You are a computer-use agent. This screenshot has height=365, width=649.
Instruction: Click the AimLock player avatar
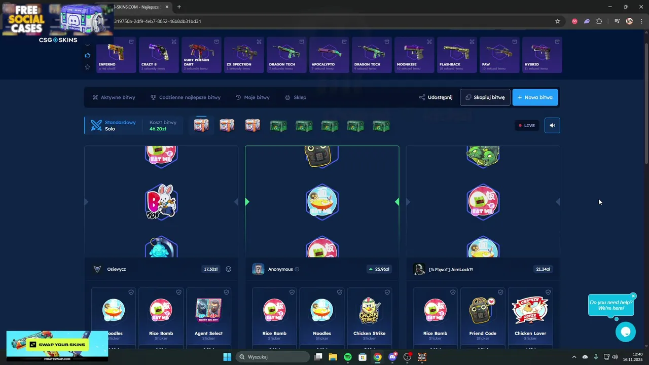coord(419,269)
